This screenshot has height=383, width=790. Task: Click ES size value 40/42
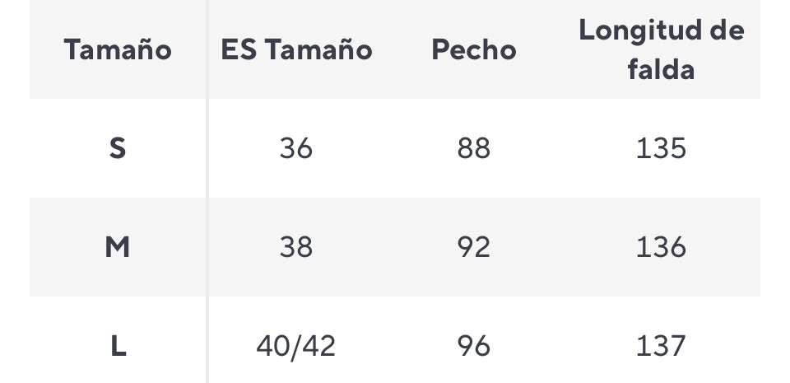coord(296,346)
